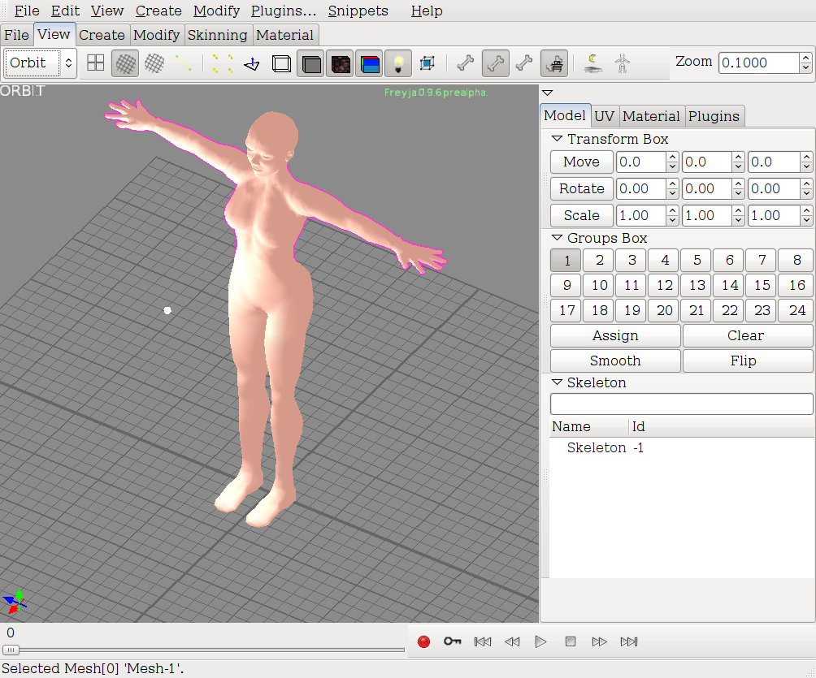Click the Smooth button
The image size is (816, 678).
point(615,361)
